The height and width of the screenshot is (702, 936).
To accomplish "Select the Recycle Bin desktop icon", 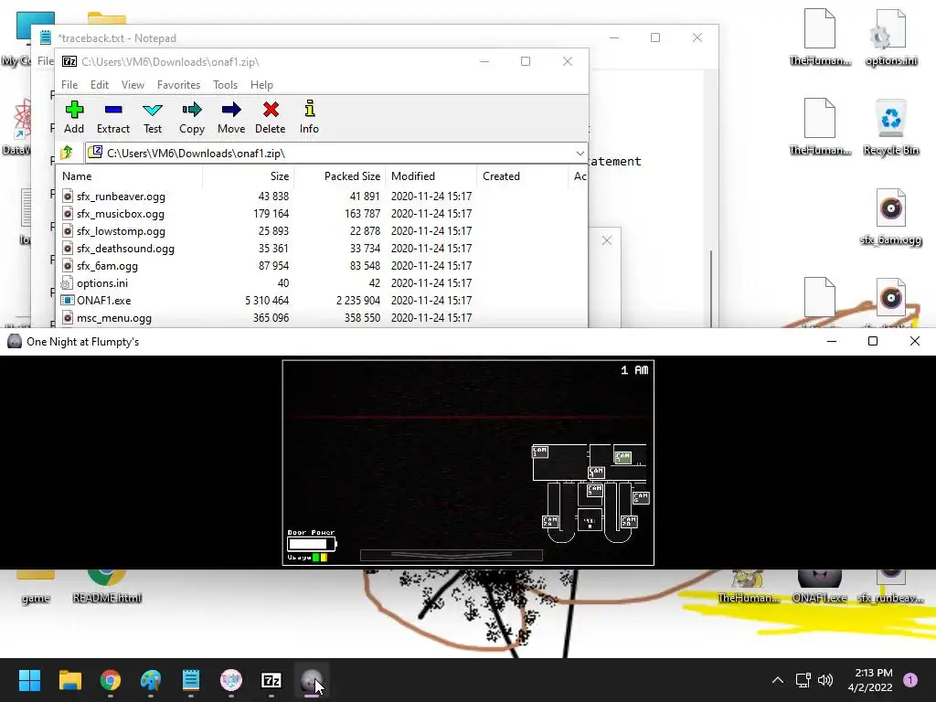I will pos(890,127).
